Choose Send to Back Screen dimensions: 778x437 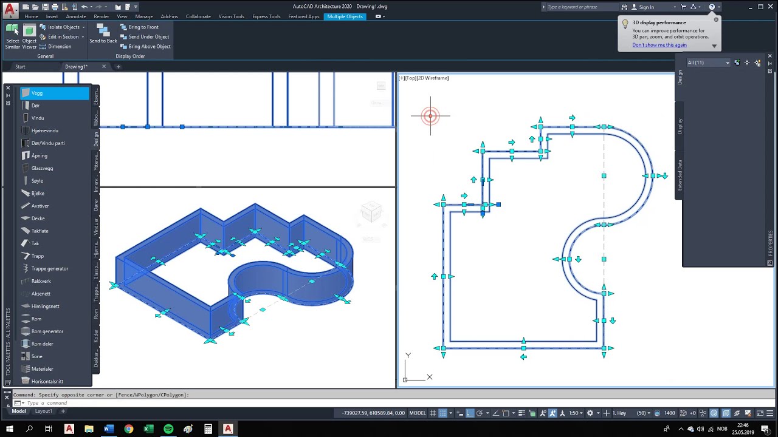click(103, 34)
